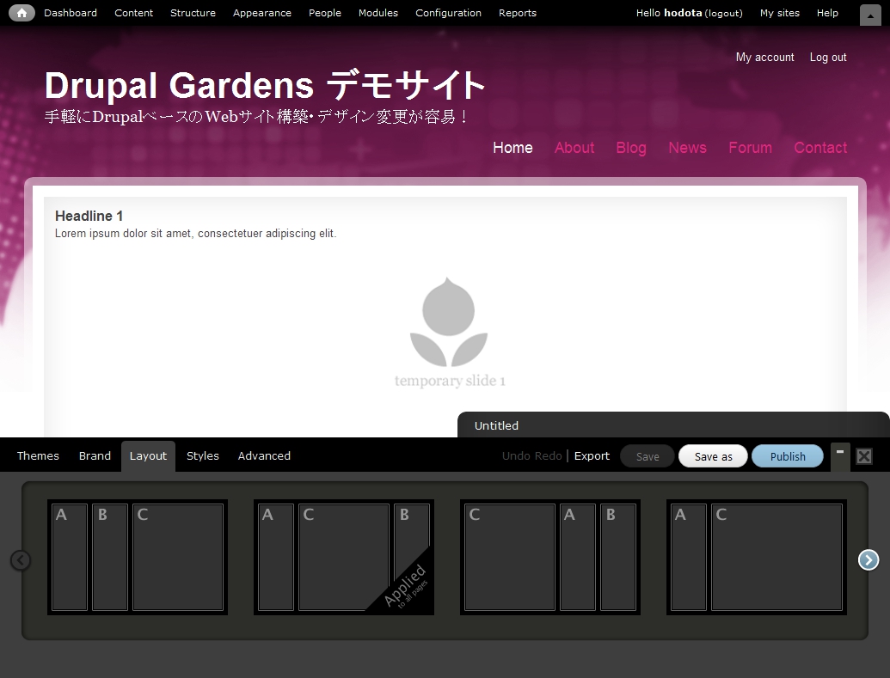Click the Save button
Viewport: 890px width, 678px height.
(x=648, y=456)
